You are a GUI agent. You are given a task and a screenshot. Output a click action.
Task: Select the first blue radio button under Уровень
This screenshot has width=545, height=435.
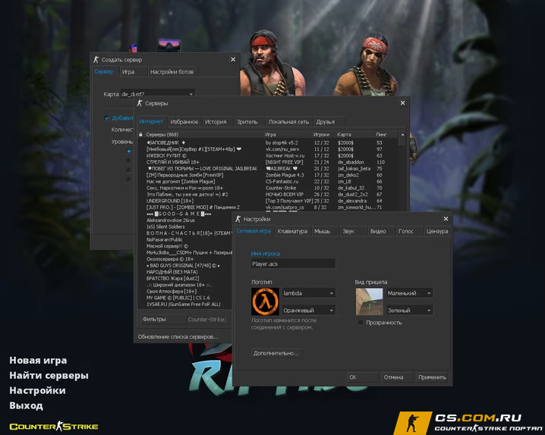click(x=128, y=152)
